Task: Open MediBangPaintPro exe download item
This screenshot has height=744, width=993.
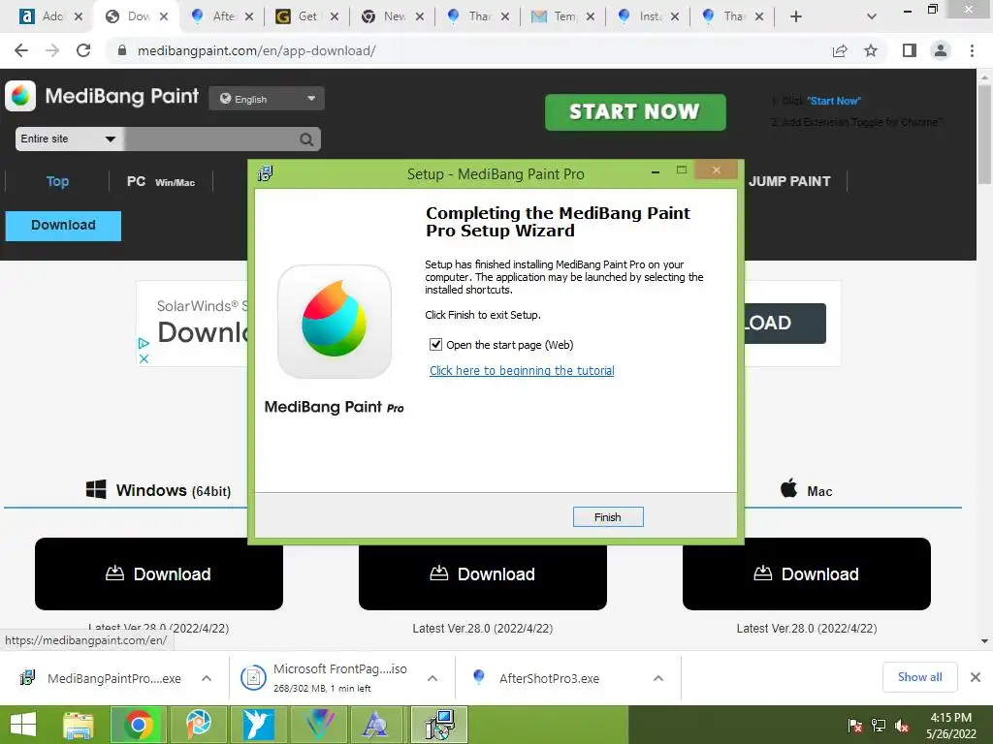Action: click(x=101, y=678)
